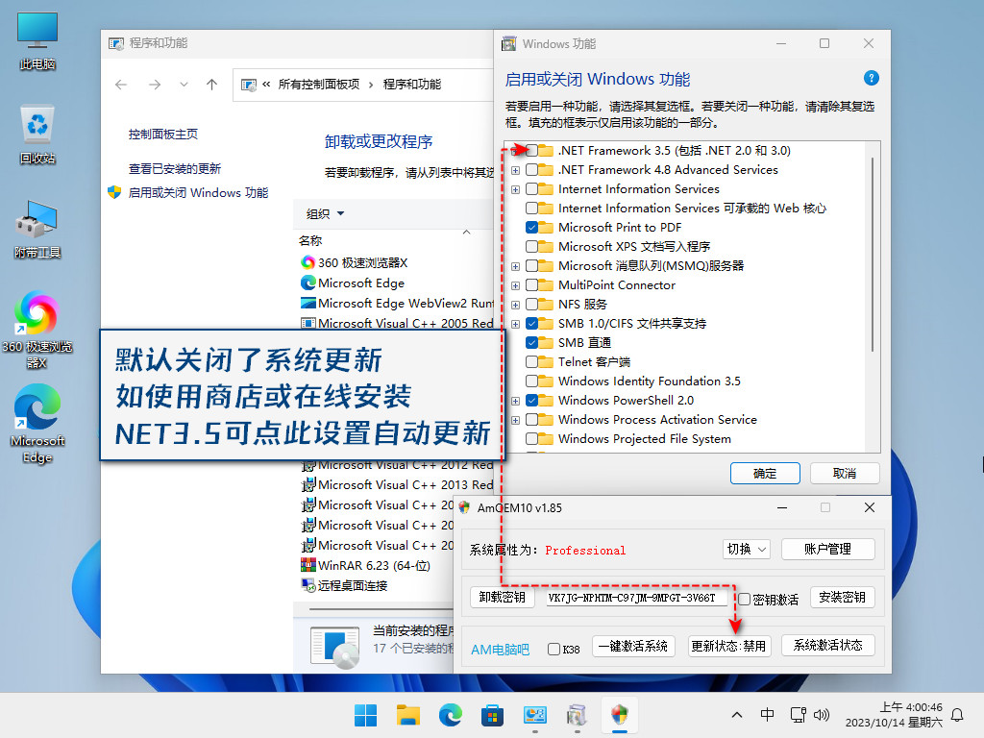Open the This PC desktop icon
984x738 pixels.
point(37,40)
